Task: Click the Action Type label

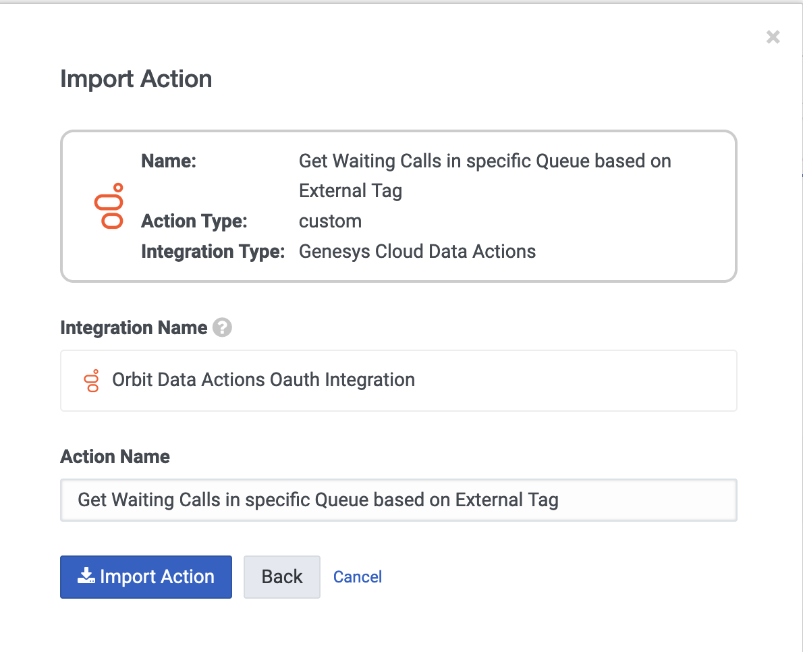Action: [x=194, y=221]
